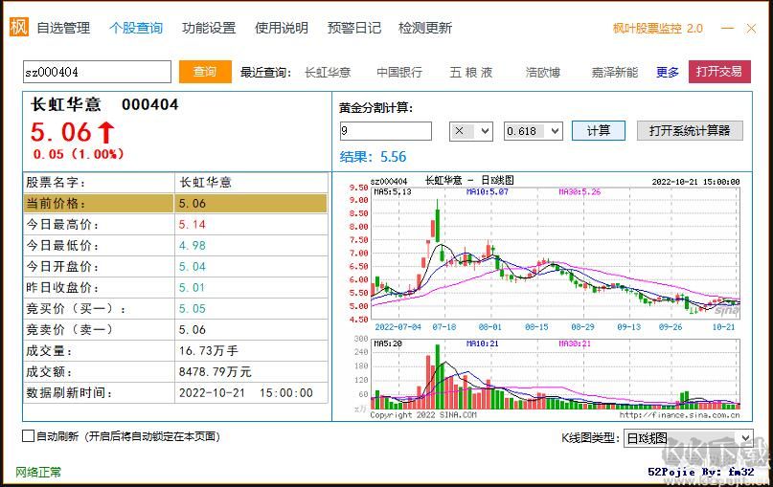Screen dimensions: 773x487
Task: Toggle the 自动刷新 checkbox
Action: (x=28, y=435)
